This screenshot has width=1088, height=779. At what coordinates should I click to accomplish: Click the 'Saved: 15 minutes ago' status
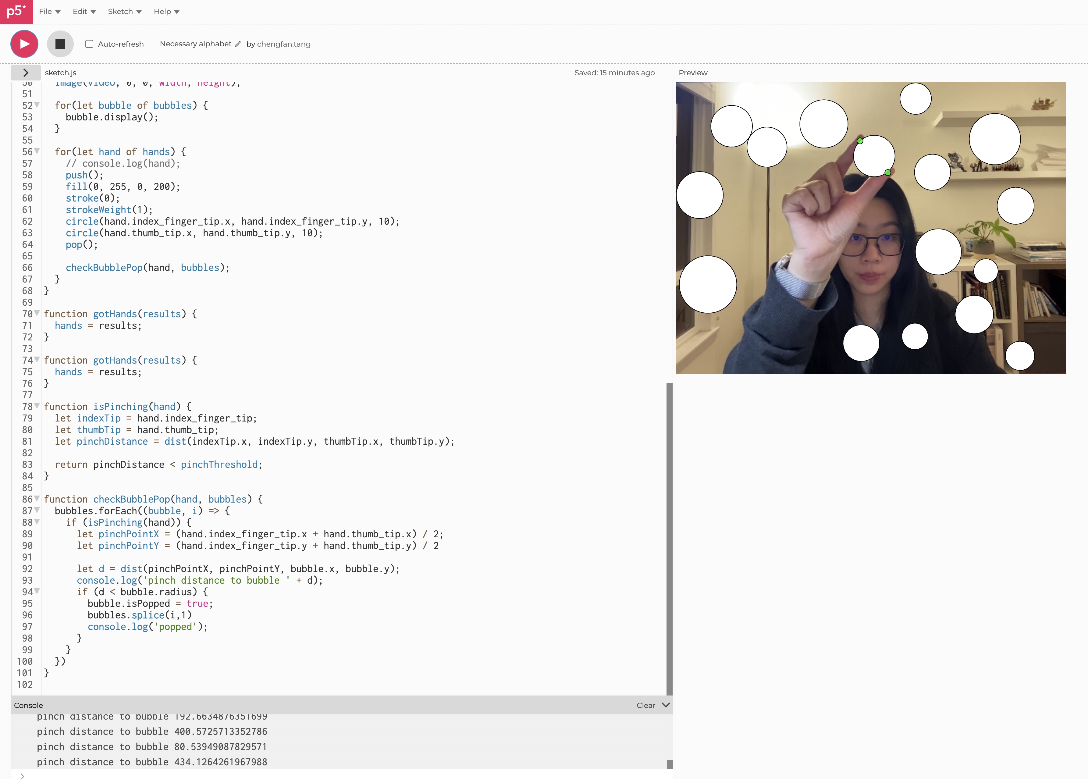click(x=614, y=73)
